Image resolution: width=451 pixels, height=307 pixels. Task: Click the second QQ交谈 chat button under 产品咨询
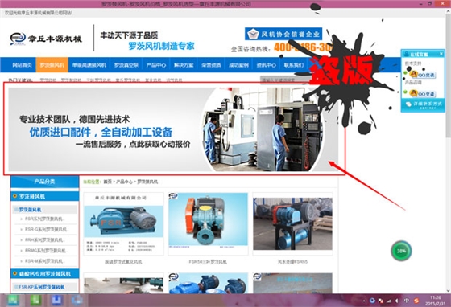(422, 93)
